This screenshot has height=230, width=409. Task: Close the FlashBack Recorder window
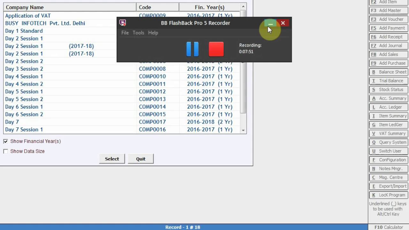pos(283,23)
